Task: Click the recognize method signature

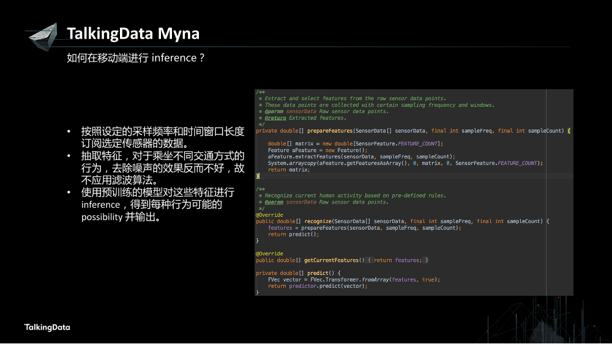Action: point(403,221)
